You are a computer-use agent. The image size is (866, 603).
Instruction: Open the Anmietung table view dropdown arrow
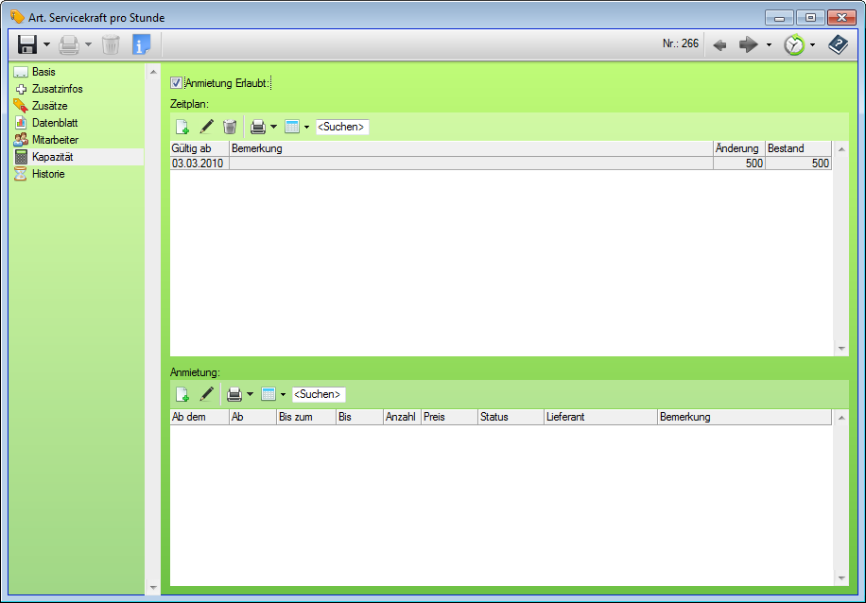click(283, 394)
